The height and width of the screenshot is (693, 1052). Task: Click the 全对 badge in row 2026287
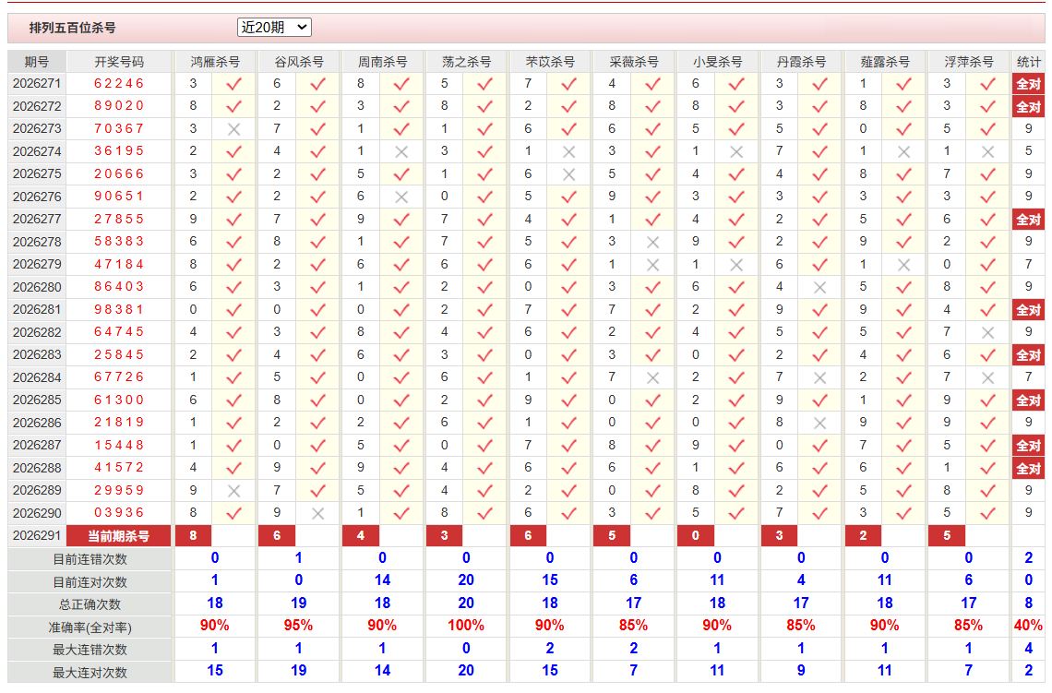pos(1028,446)
